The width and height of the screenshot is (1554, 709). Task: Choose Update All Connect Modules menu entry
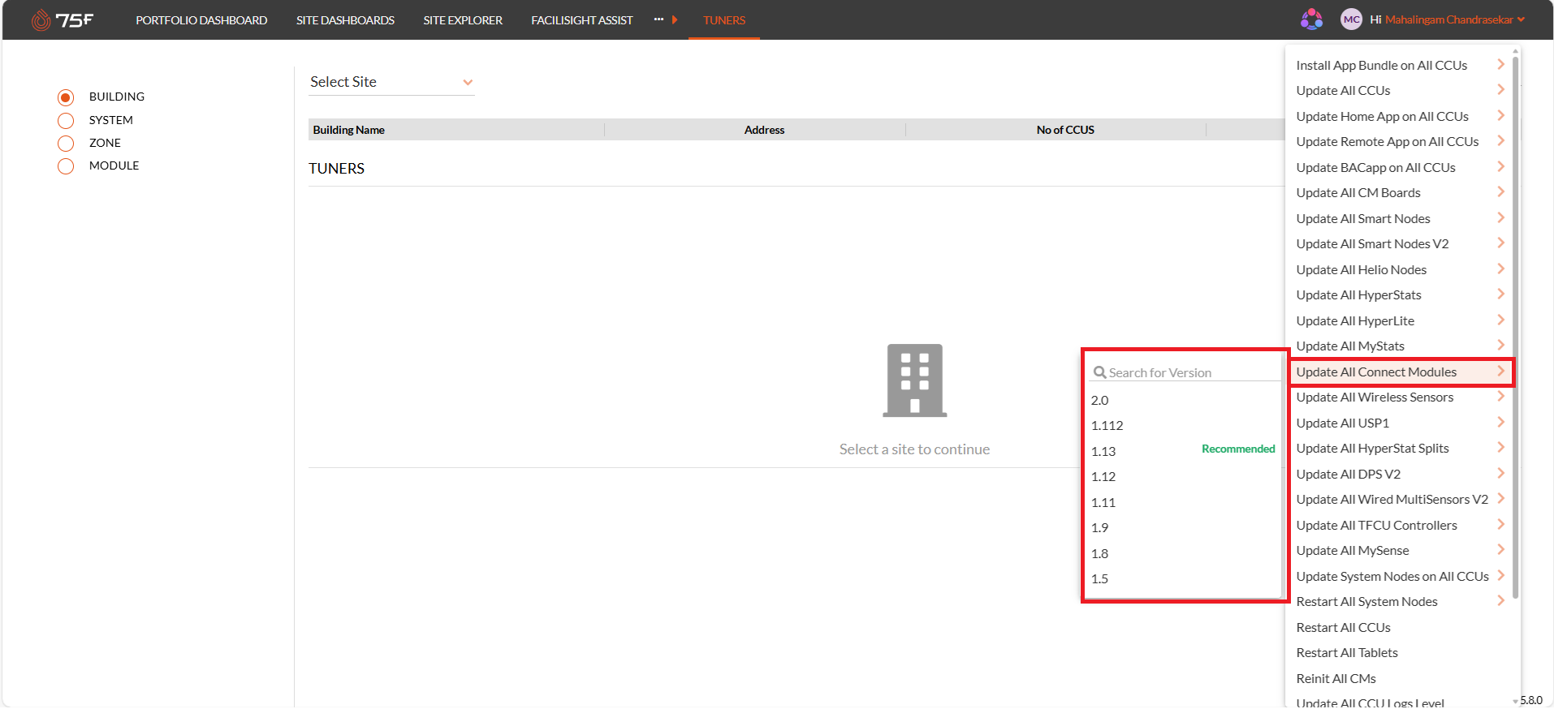(1401, 372)
